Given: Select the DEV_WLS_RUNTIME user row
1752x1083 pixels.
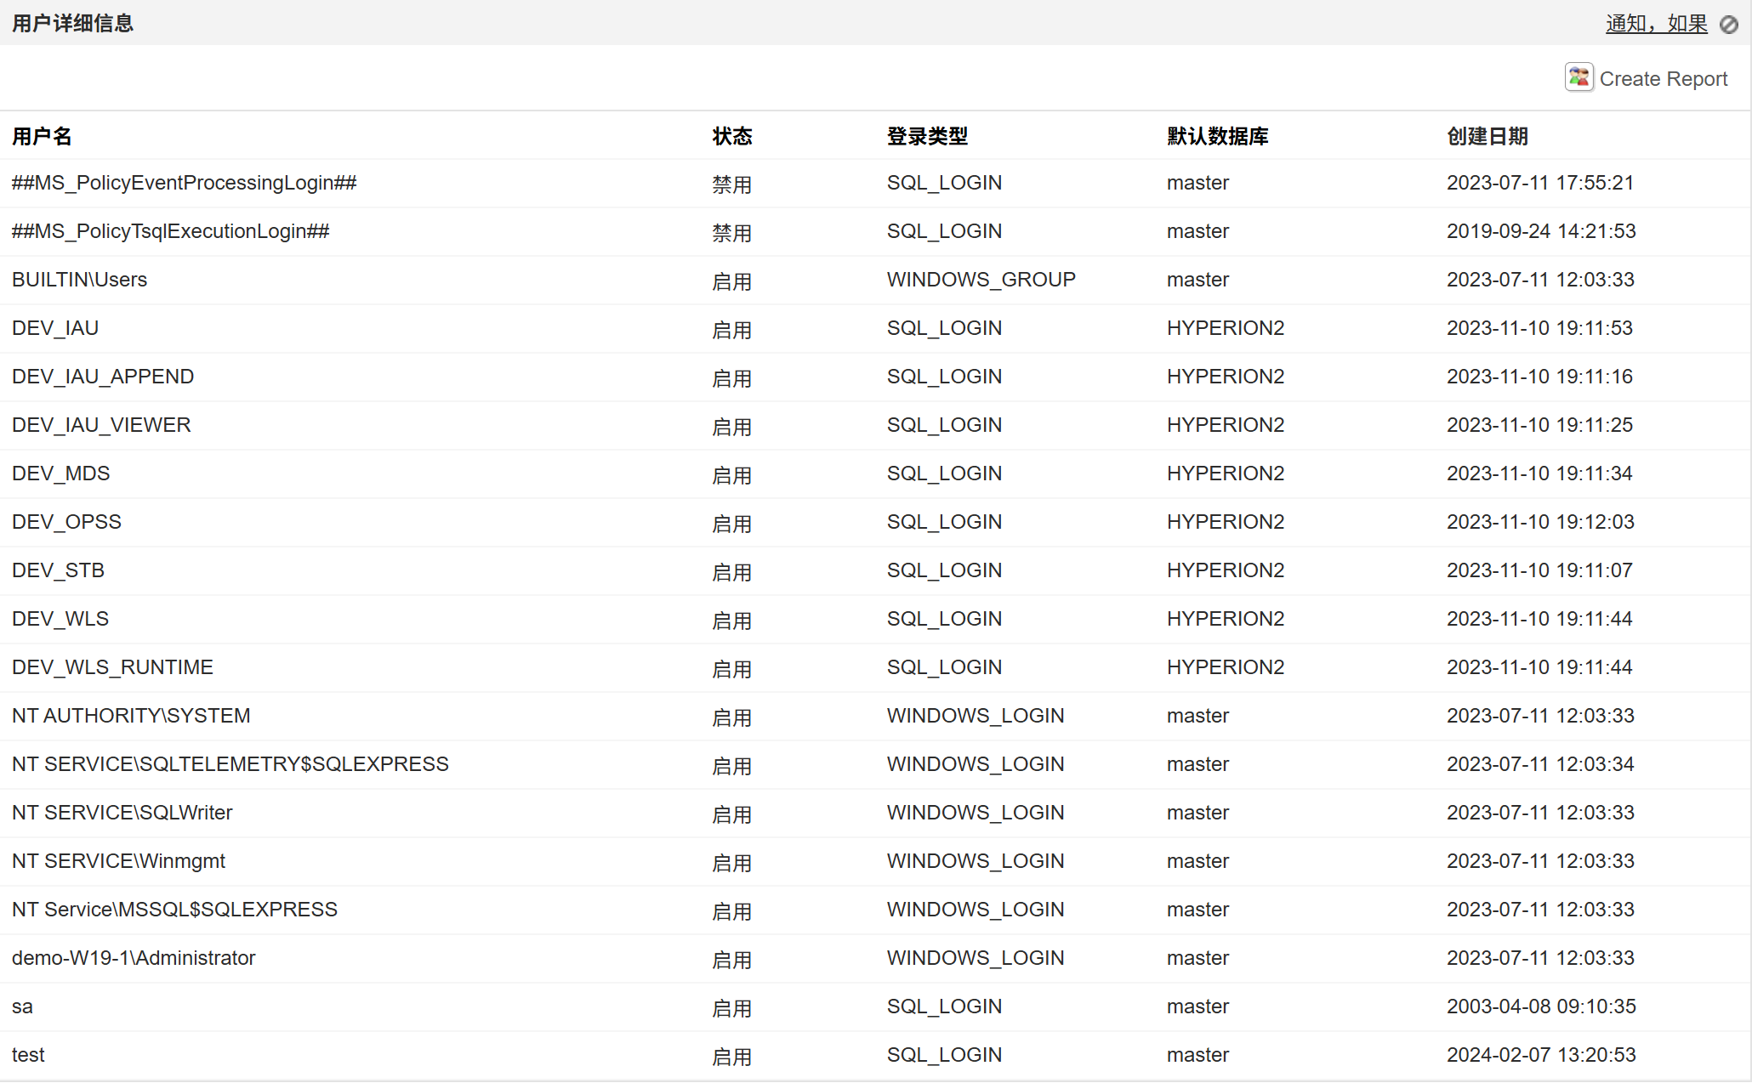Looking at the screenshot, I should point(112,667).
